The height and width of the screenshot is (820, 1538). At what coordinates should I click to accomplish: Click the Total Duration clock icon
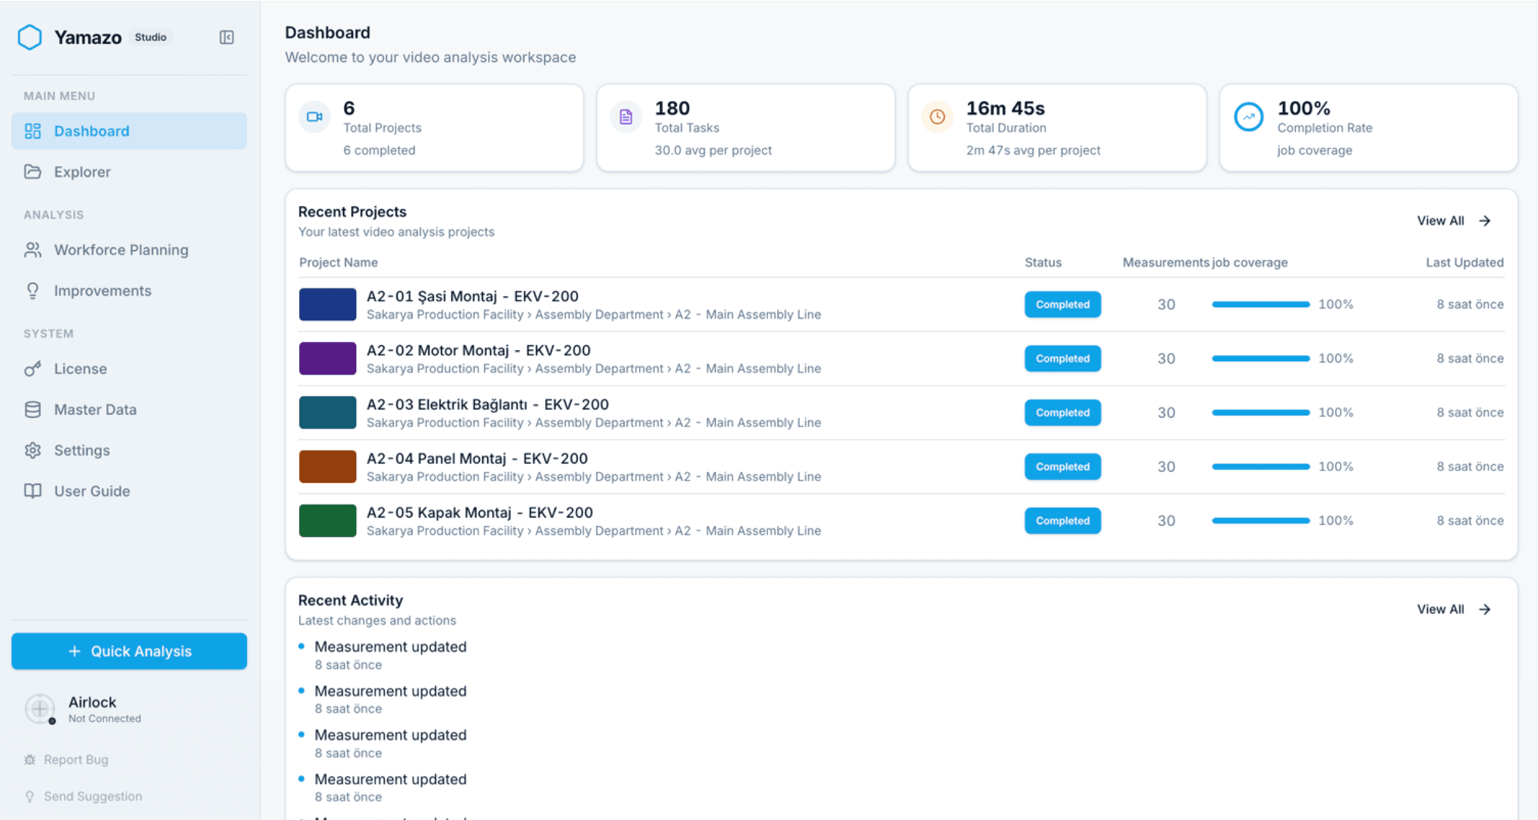tap(937, 117)
